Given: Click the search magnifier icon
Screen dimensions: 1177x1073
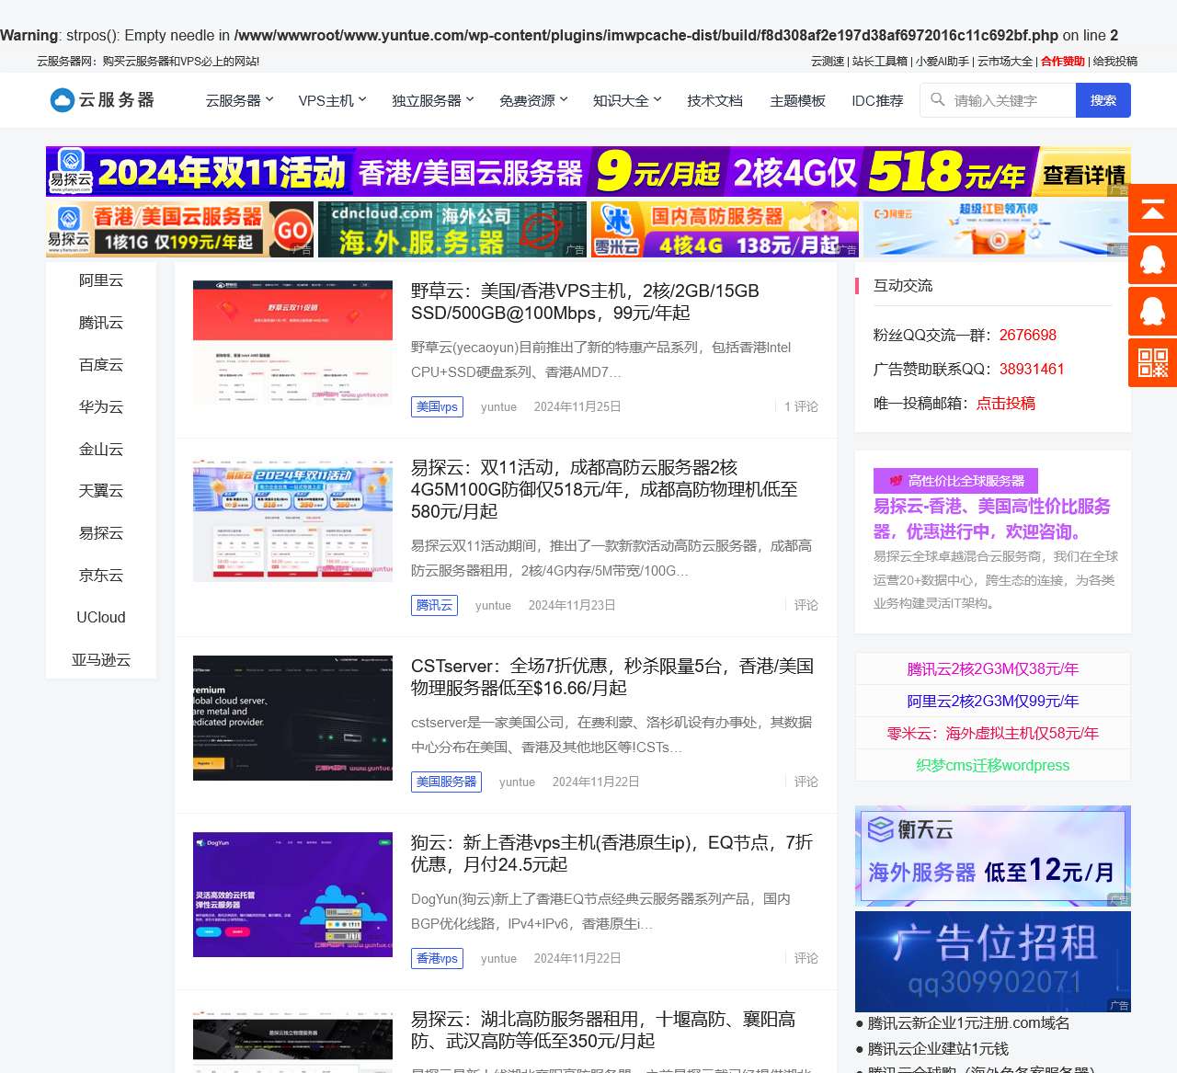Looking at the screenshot, I should click(x=937, y=99).
